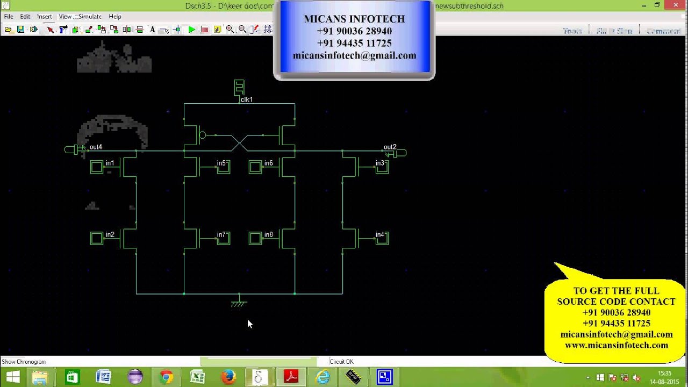Screen dimensions: 688x387
Task: Open Adobe Reader from the taskbar
Action: [291, 377]
